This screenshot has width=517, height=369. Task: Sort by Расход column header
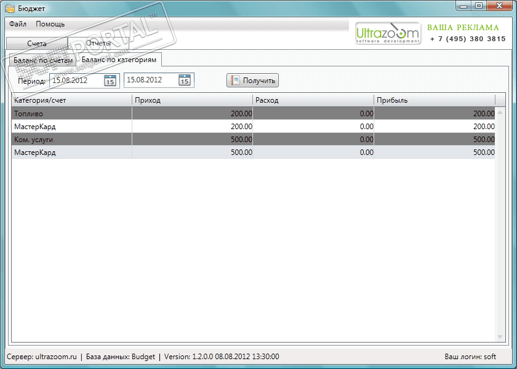pos(313,100)
